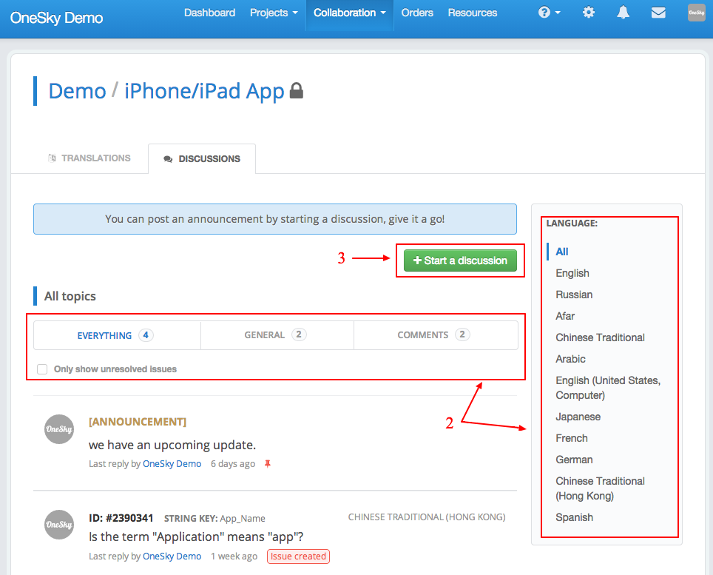Open the Resources page

[473, 13]
